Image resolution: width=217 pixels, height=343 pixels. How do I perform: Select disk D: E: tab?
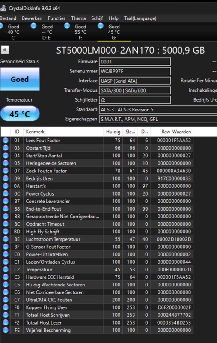click(47, 32)
